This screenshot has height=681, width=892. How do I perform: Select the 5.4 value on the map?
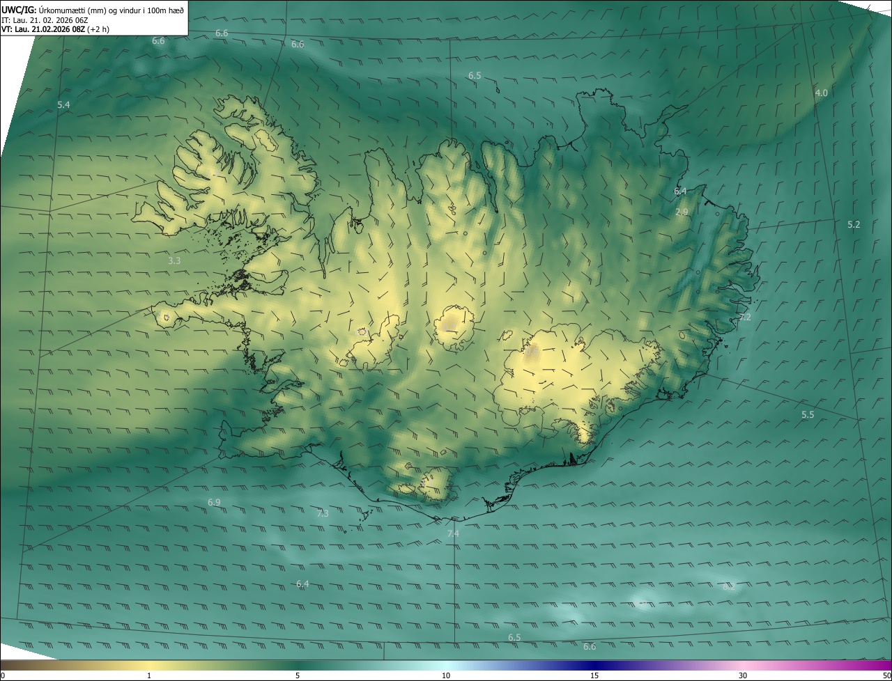(x=63, y=104)
